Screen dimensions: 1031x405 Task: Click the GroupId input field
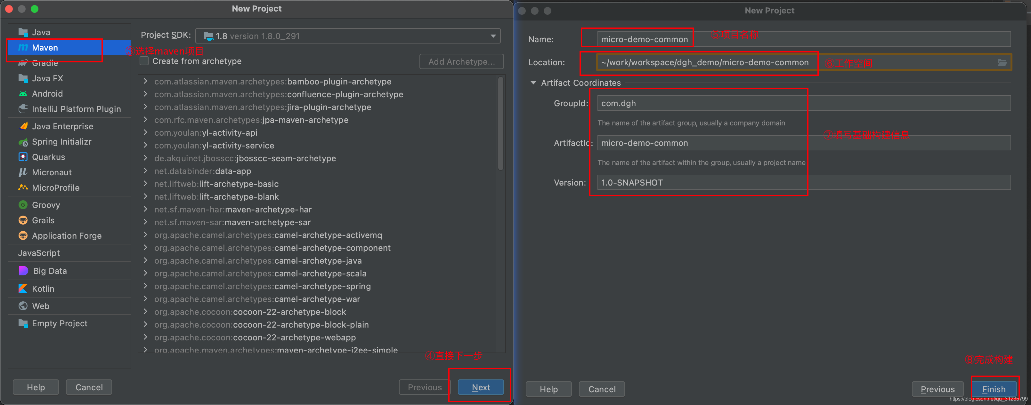[803, 103]
